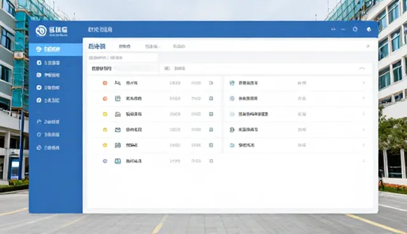Click the envelope-like icon in the left list's fourth row
The width and height of the screenshot is (407, 234).
pyautogui.click(x=118, y=130)
